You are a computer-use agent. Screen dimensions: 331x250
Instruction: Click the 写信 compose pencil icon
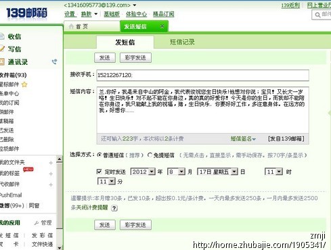(2, 49)
